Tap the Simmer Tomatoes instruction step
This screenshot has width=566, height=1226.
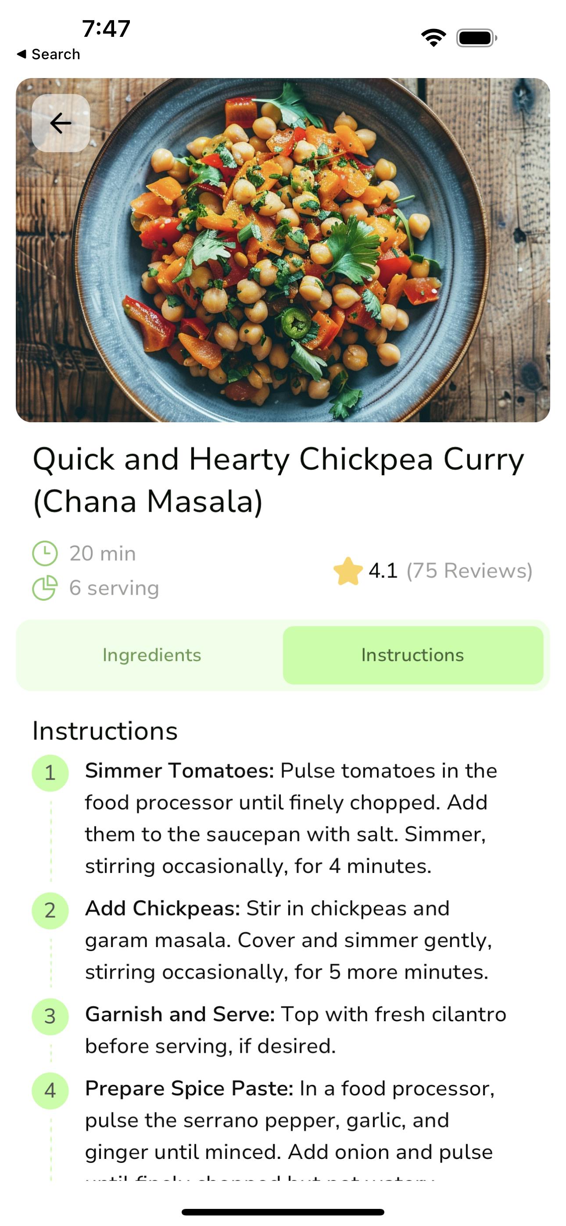point(290,818)
